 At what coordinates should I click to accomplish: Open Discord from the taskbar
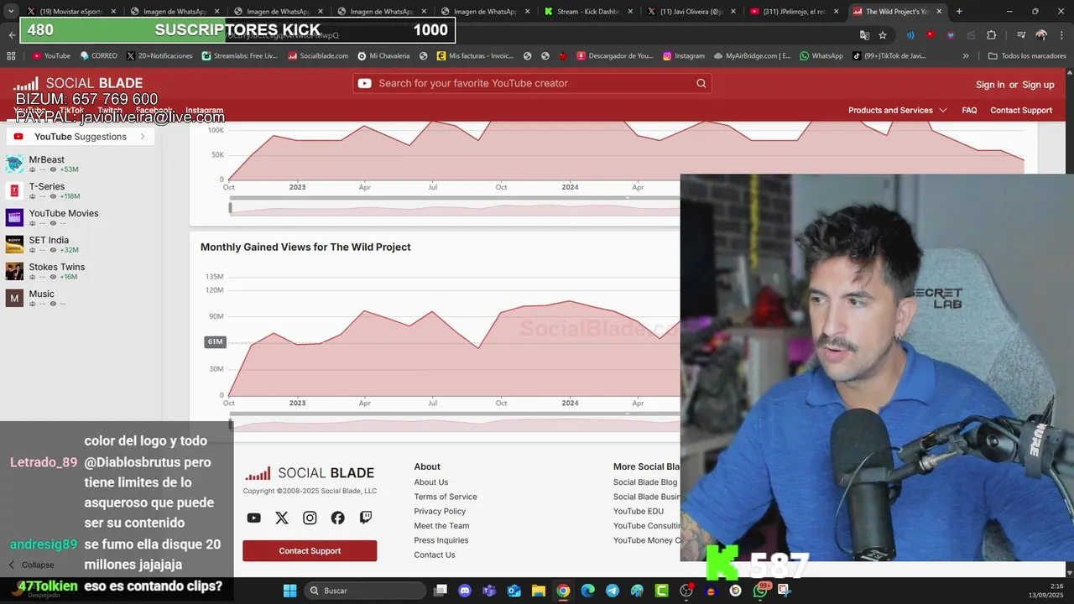[465, 591]
